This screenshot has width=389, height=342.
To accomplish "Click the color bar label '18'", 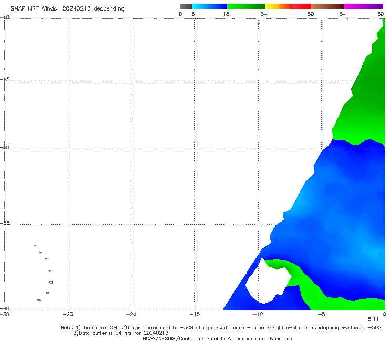I will tap(226, 14).
